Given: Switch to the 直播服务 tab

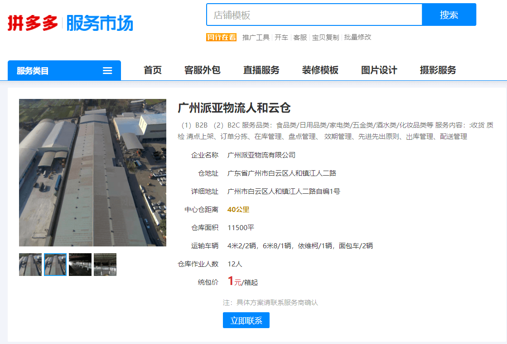Looking at the screenshot, I should tap(261, 70).
